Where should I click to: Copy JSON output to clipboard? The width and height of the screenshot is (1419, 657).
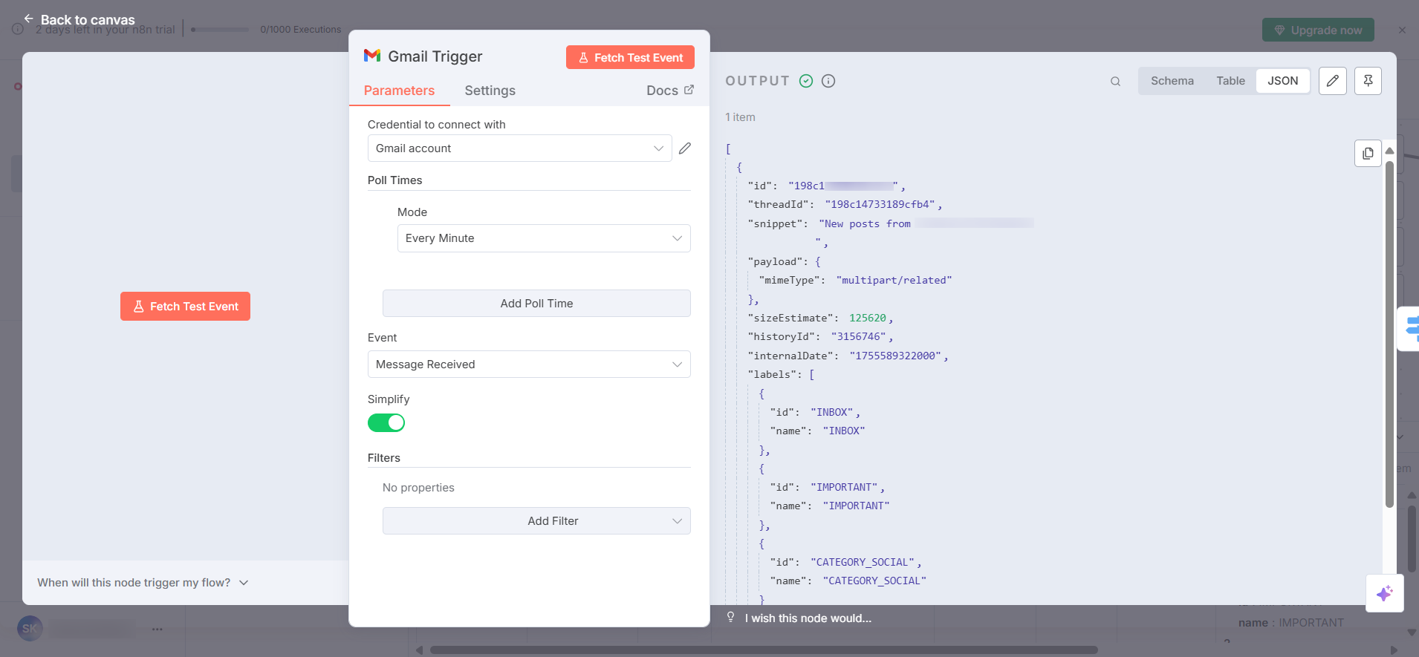pos(1368,154)
